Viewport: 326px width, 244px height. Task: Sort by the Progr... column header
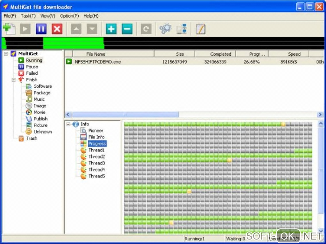(252, 54)
